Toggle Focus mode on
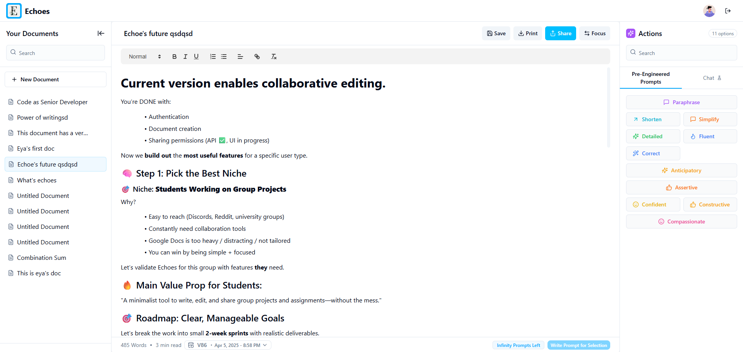The height and width of the screenshot is (352, 743). (595, 33)
